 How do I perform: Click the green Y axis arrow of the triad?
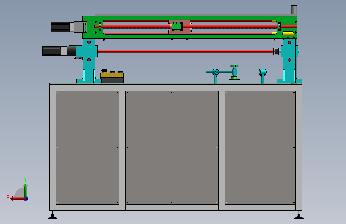(26, 191)
